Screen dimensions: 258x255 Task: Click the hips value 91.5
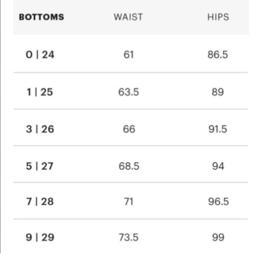tap(218, 129)
